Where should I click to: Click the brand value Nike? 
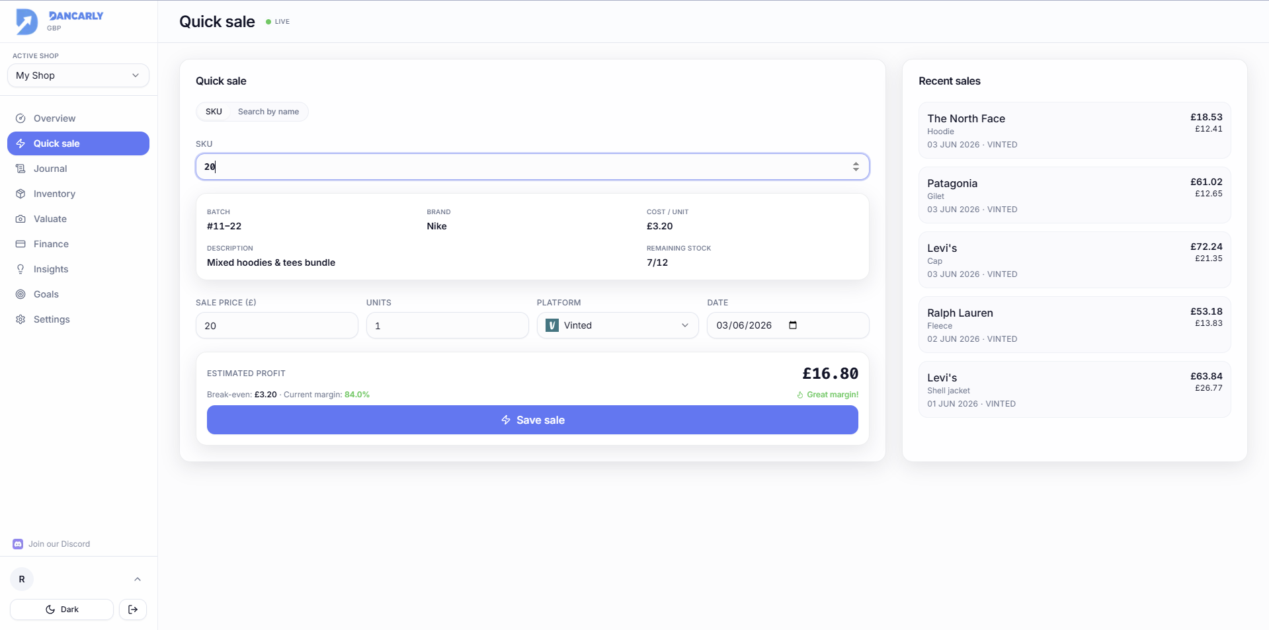click(436, 226)
